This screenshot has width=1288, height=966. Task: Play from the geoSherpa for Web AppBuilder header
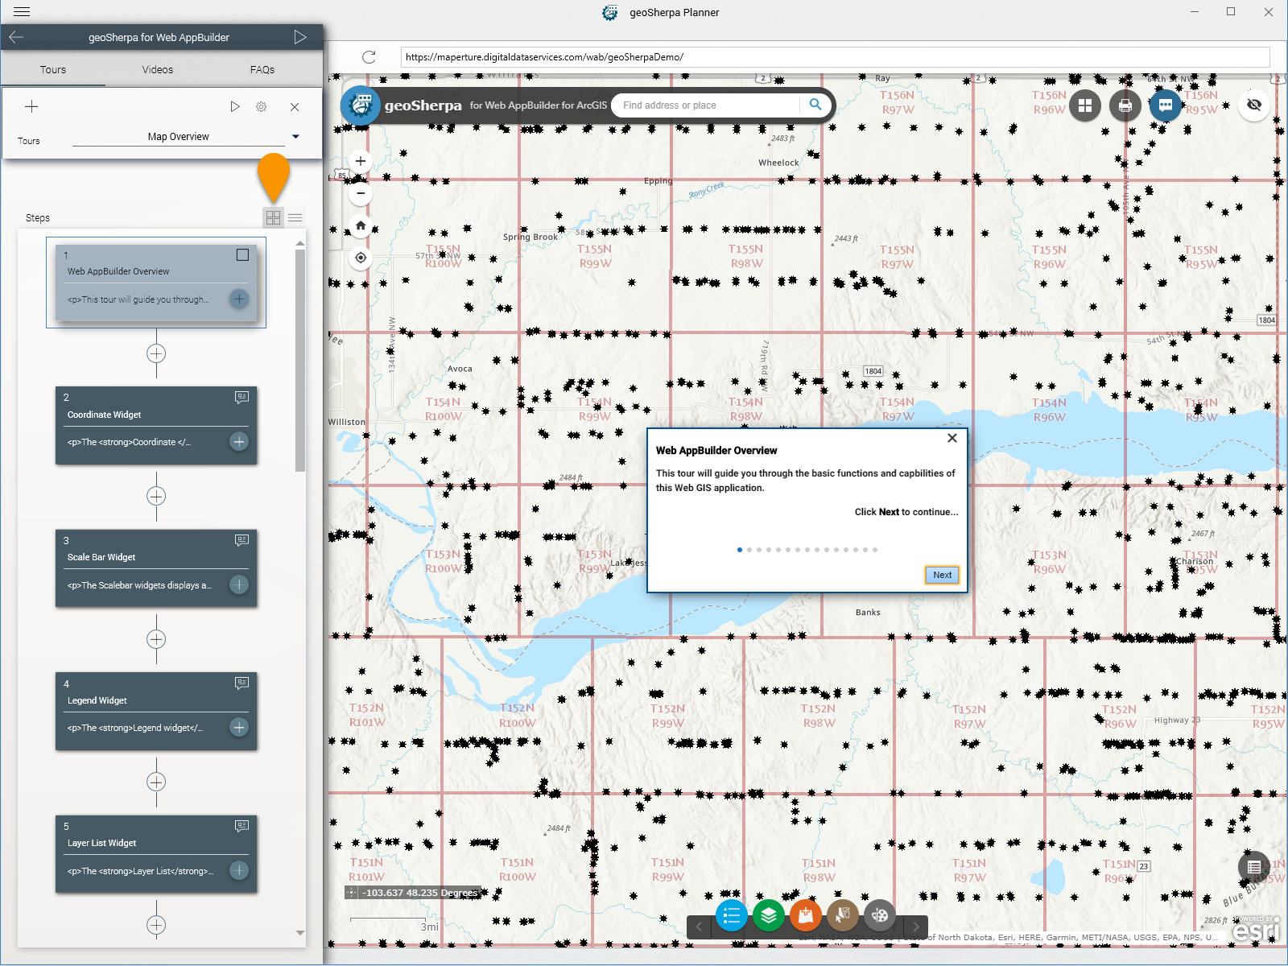tap(300, 37)
